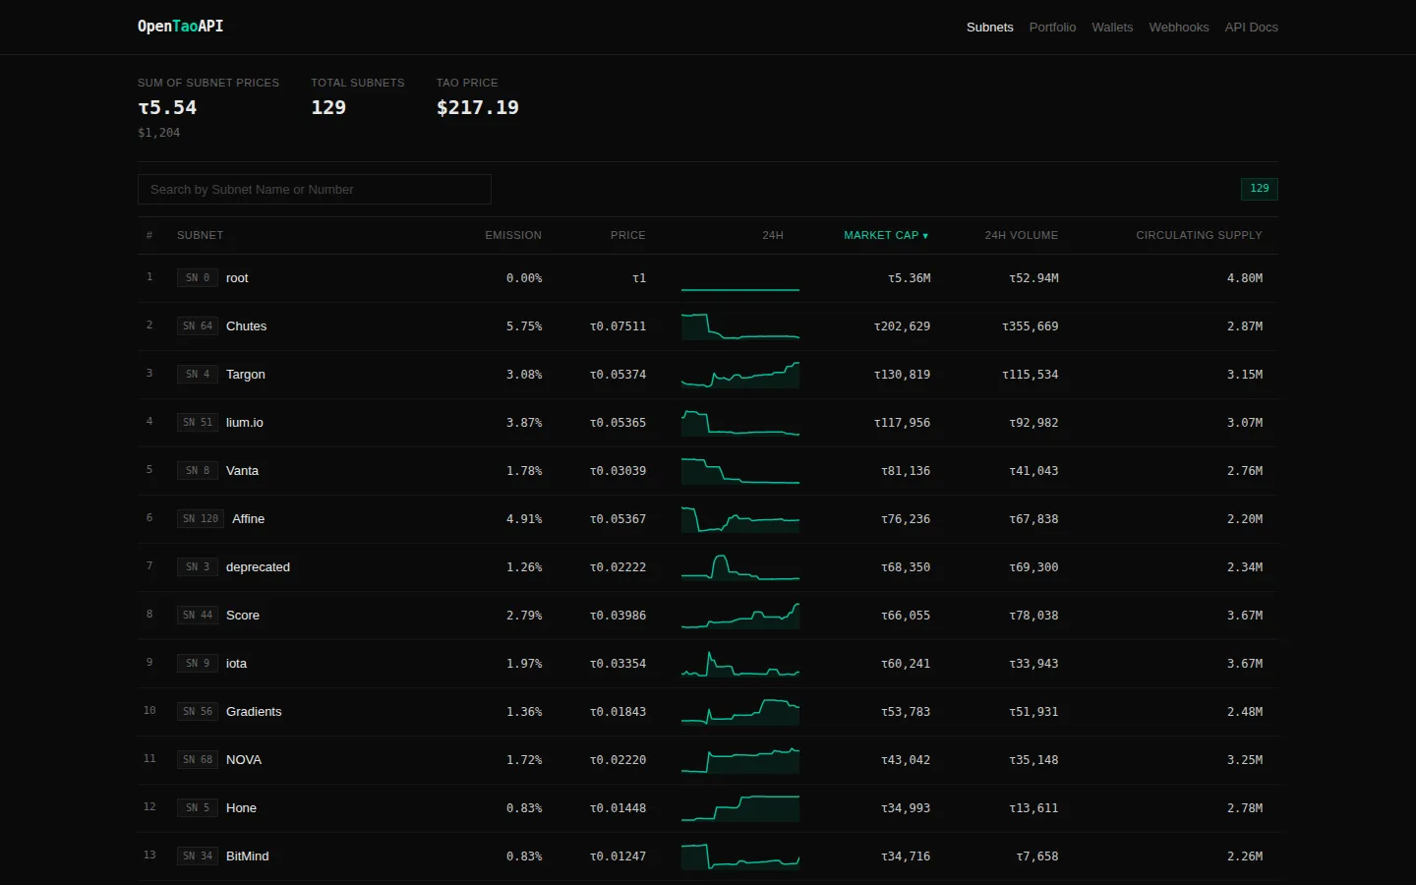
Task: Open the root 24H sparkline chart
Action: click(x=740, y=278)
